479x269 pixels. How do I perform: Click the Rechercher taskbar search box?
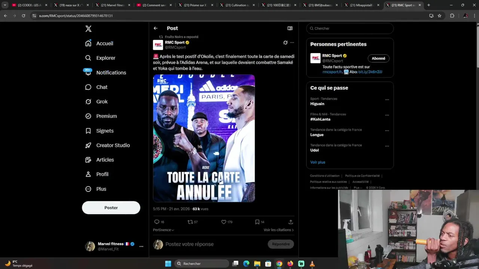[201, 264]
